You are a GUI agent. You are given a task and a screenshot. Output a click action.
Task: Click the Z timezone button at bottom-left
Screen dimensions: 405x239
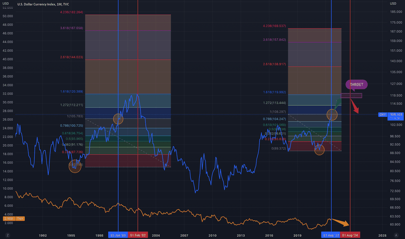coord(8,235)
